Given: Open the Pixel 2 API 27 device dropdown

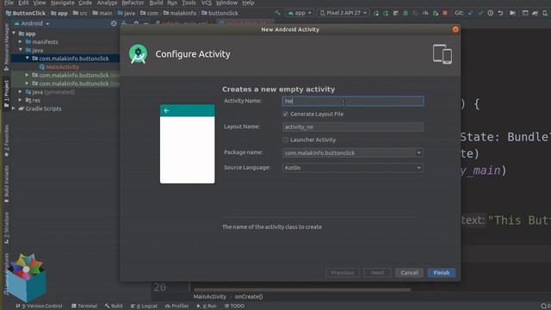Looking at the screenshot, I should (343, 13).
